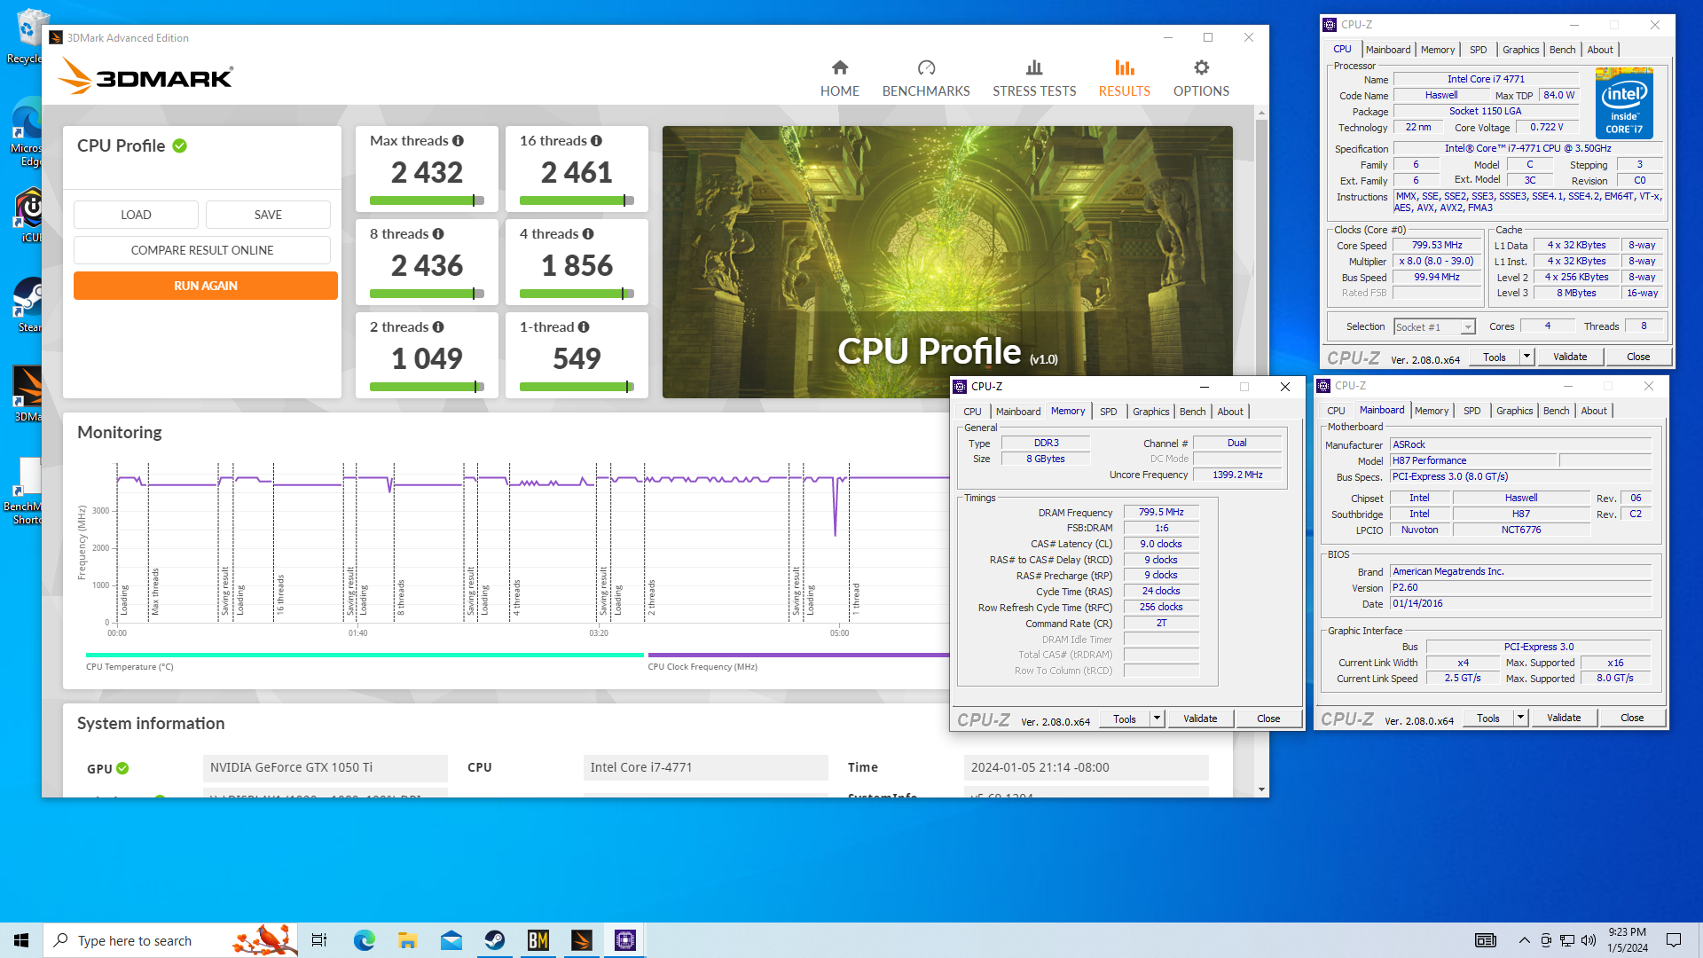Open the notification center icon
Screen dimensions: 1703x958
coord(1674,940)
